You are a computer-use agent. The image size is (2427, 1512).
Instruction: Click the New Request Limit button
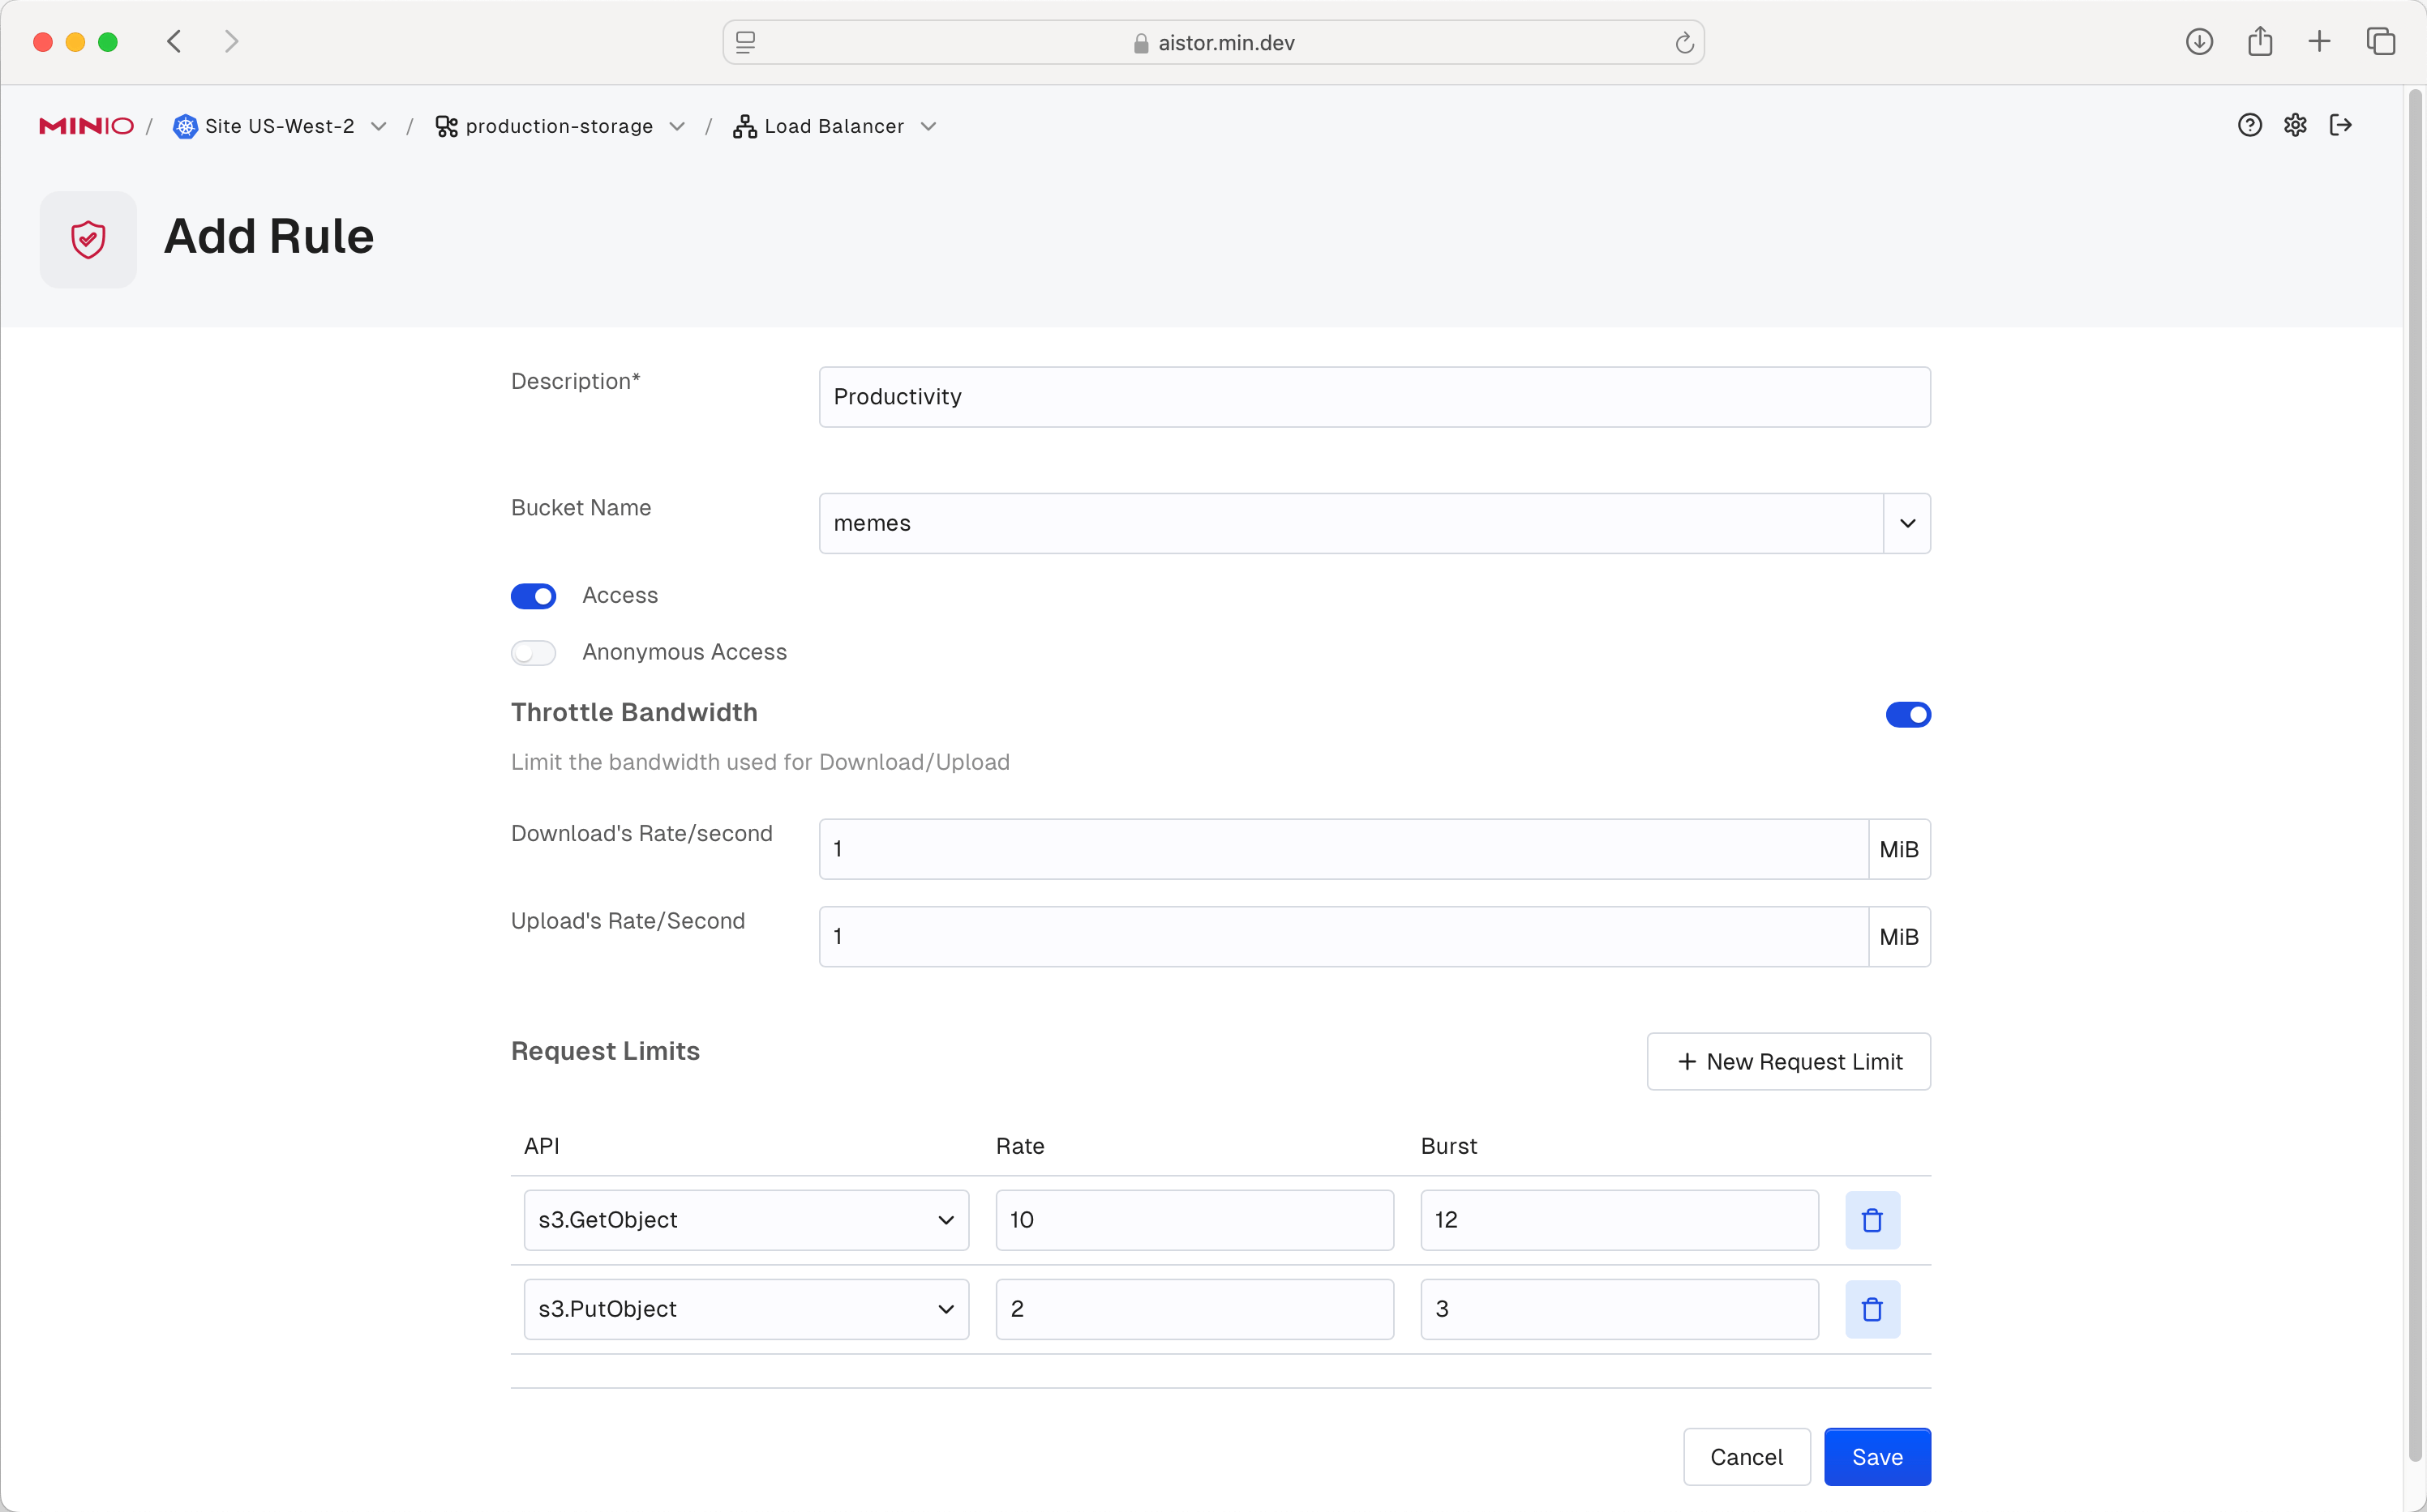pos(1790,1061)
